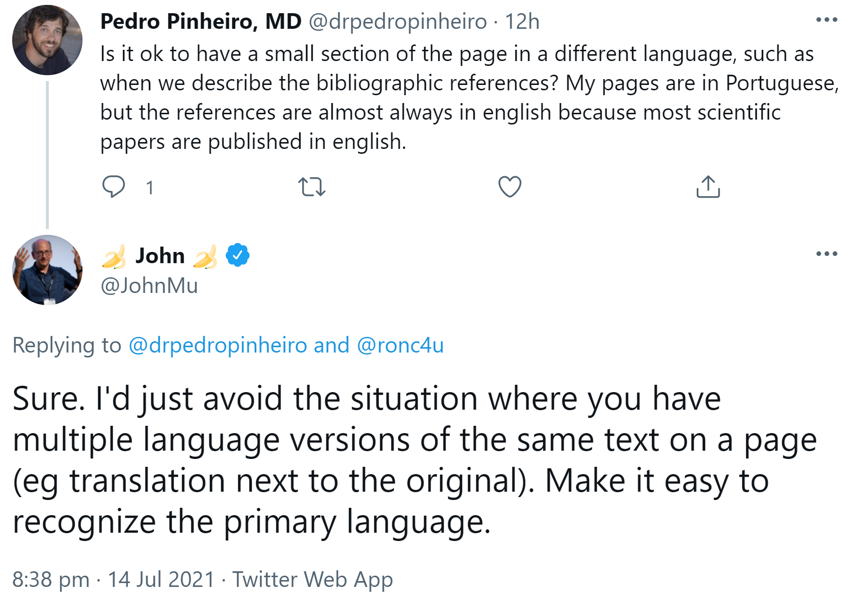Click the 12h timestamp on Pedro's tweet
Viewport: 853px width, 604px height.
tap(522, 21)
